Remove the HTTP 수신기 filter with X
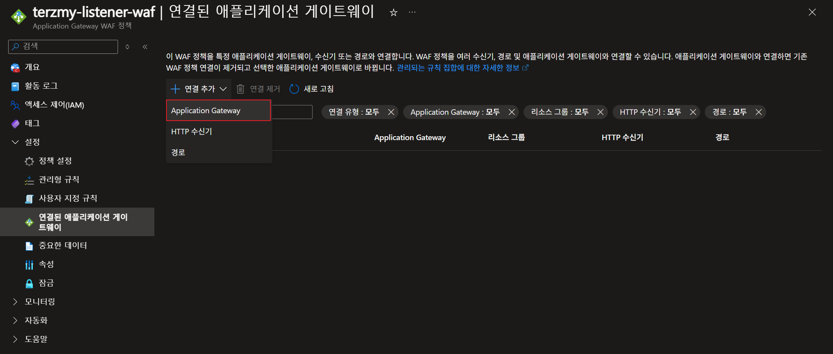The width and height of the screenshot is (833, 354). tap(693, 112)
